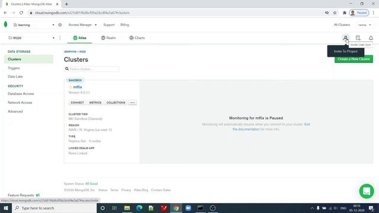Open the browser extensions puzzle icon
Screen dimensions: 379x213
(345, 13)
